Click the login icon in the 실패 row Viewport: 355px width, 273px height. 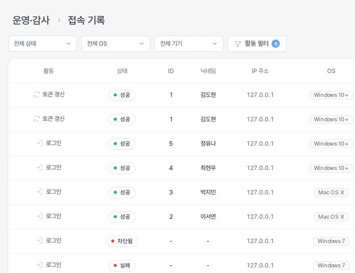click(39, 265)
